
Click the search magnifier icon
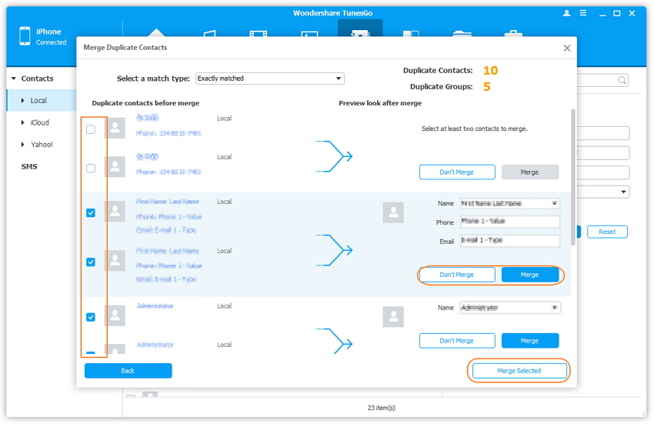pyautogui.click(x=622, y=80)
